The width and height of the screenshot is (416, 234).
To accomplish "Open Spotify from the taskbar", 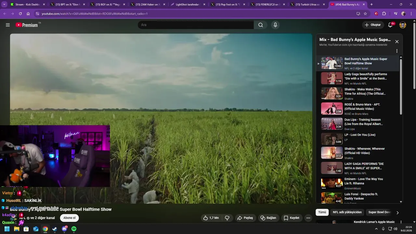I will click(74, 229).
